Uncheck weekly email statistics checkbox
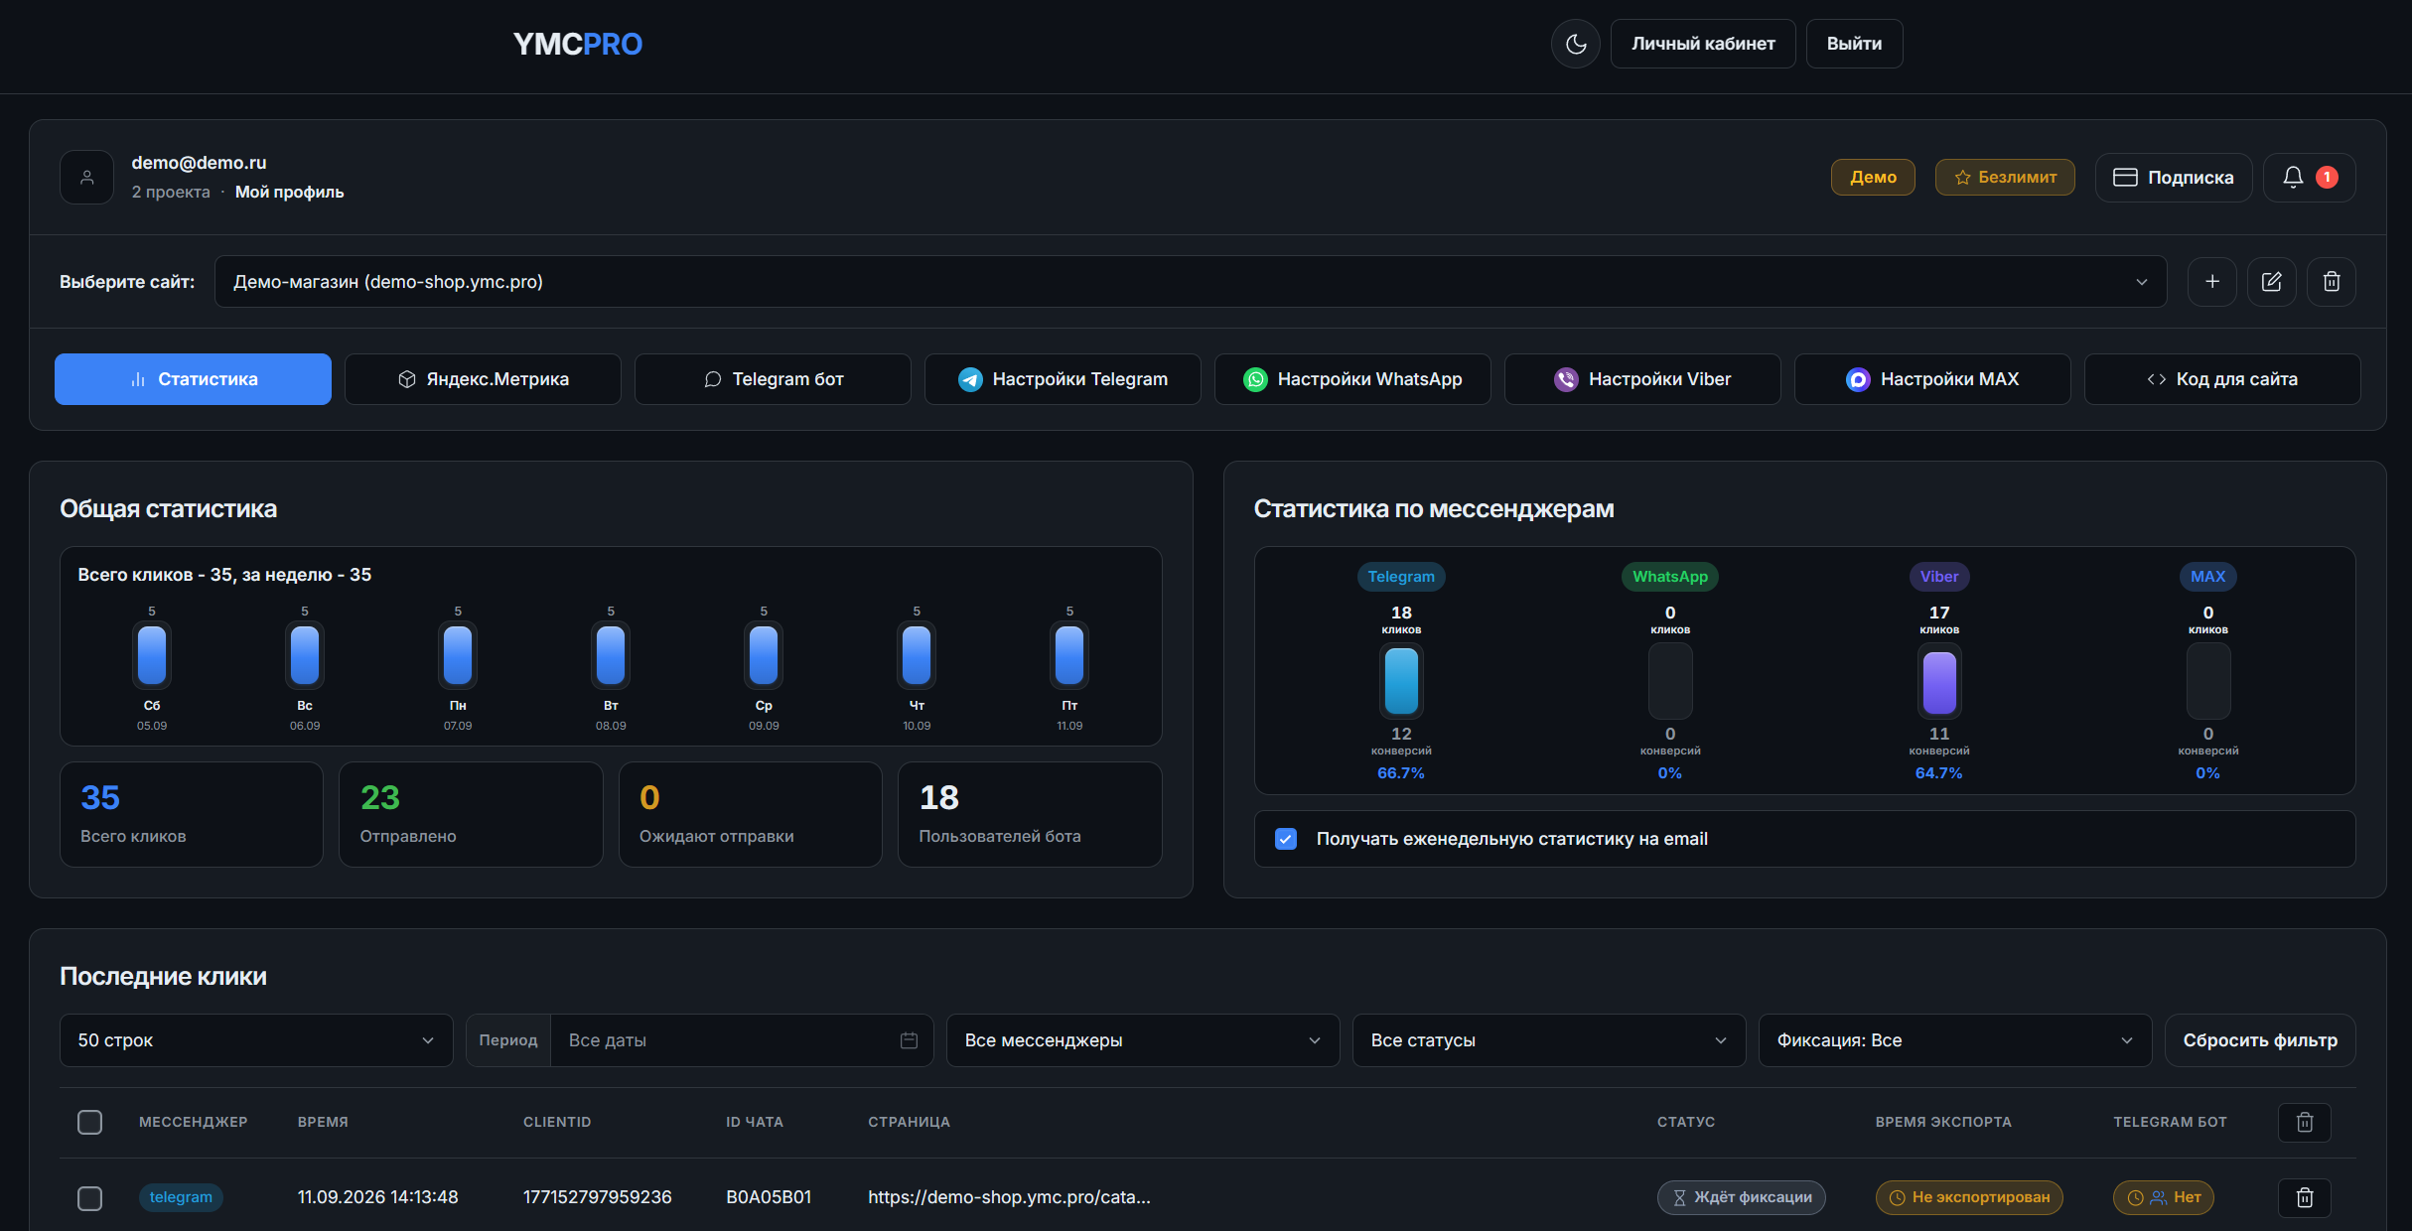This screenshot has height=1231, width=2412. coord(1286,839)
